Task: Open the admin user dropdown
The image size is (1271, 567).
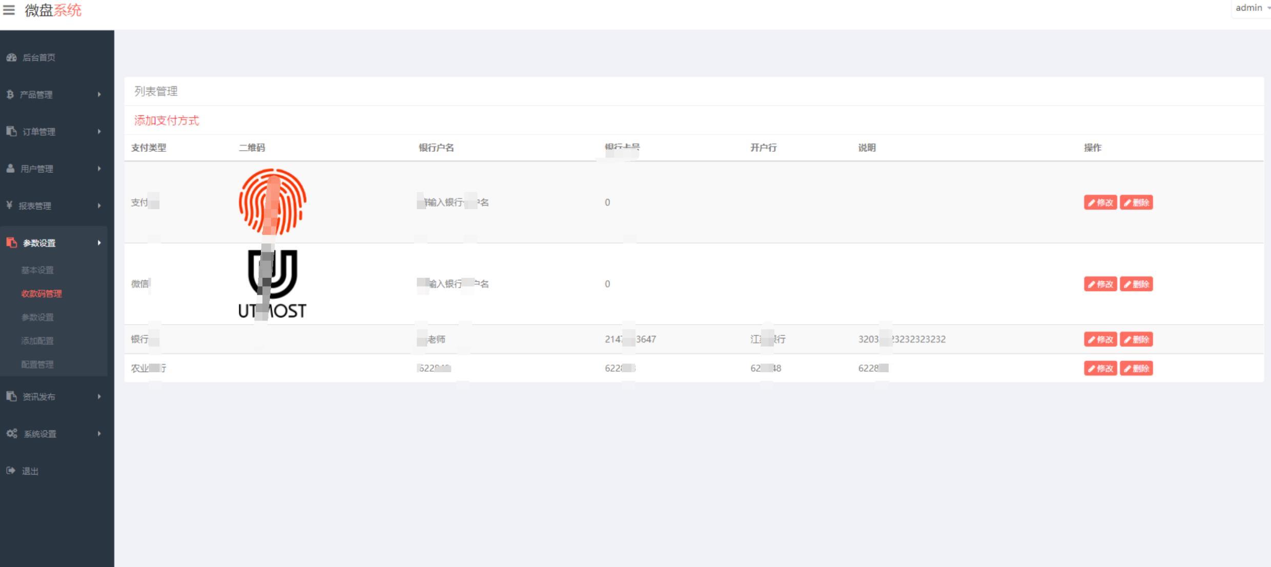Action: click(x=1253, y=8)
